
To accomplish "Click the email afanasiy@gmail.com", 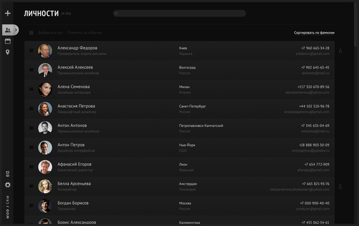I will 314,170.
